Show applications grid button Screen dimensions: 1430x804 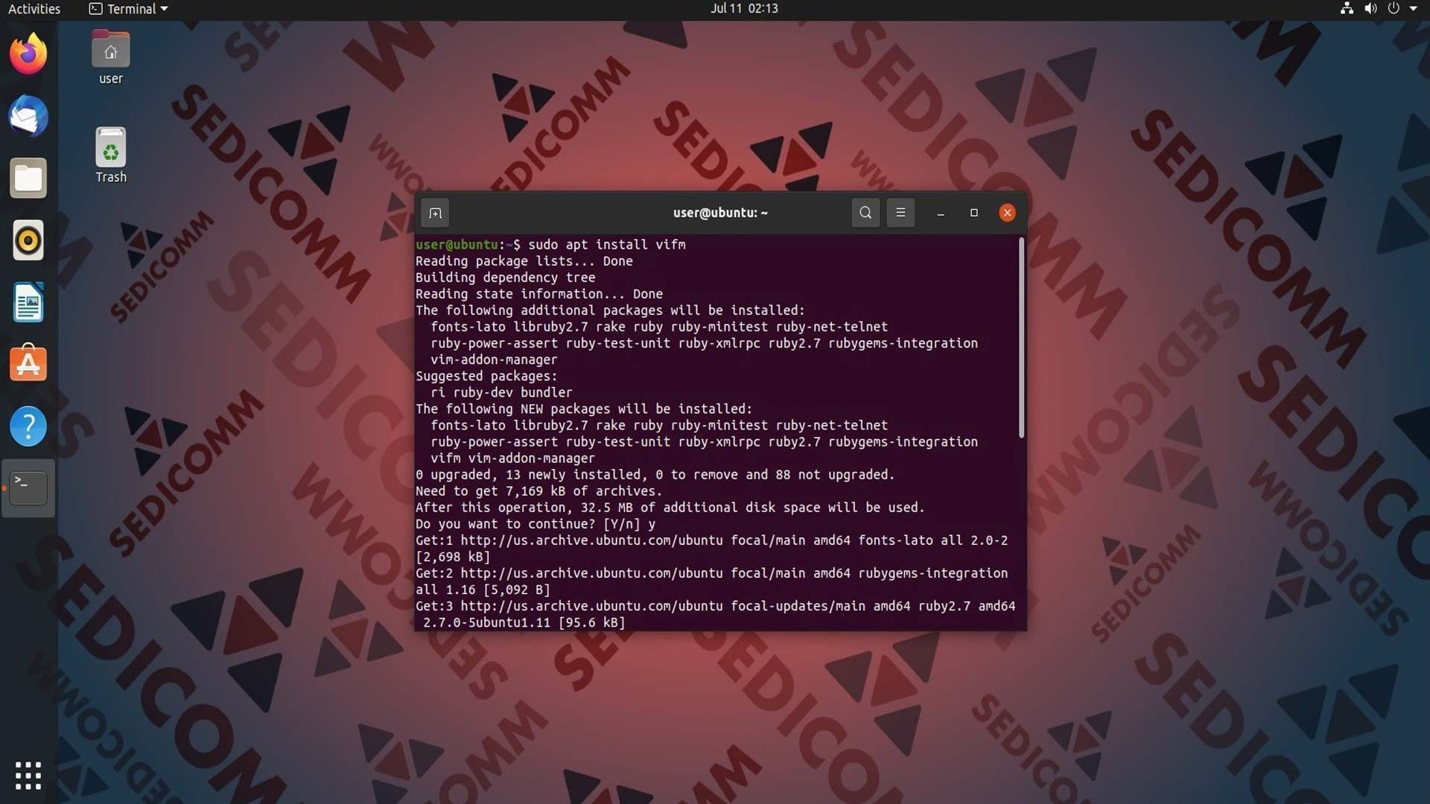[x=28, y=775]
